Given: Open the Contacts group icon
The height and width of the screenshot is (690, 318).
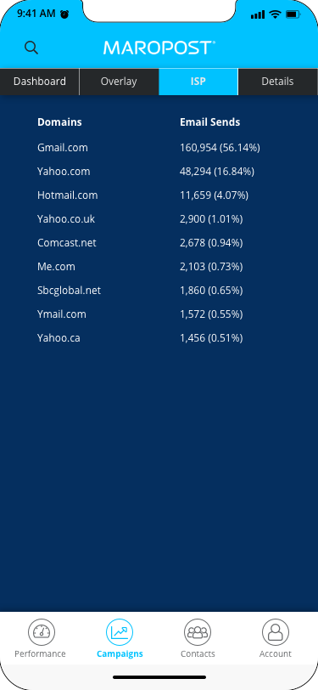Looking at the screenshot, I should tap(198, 632).
